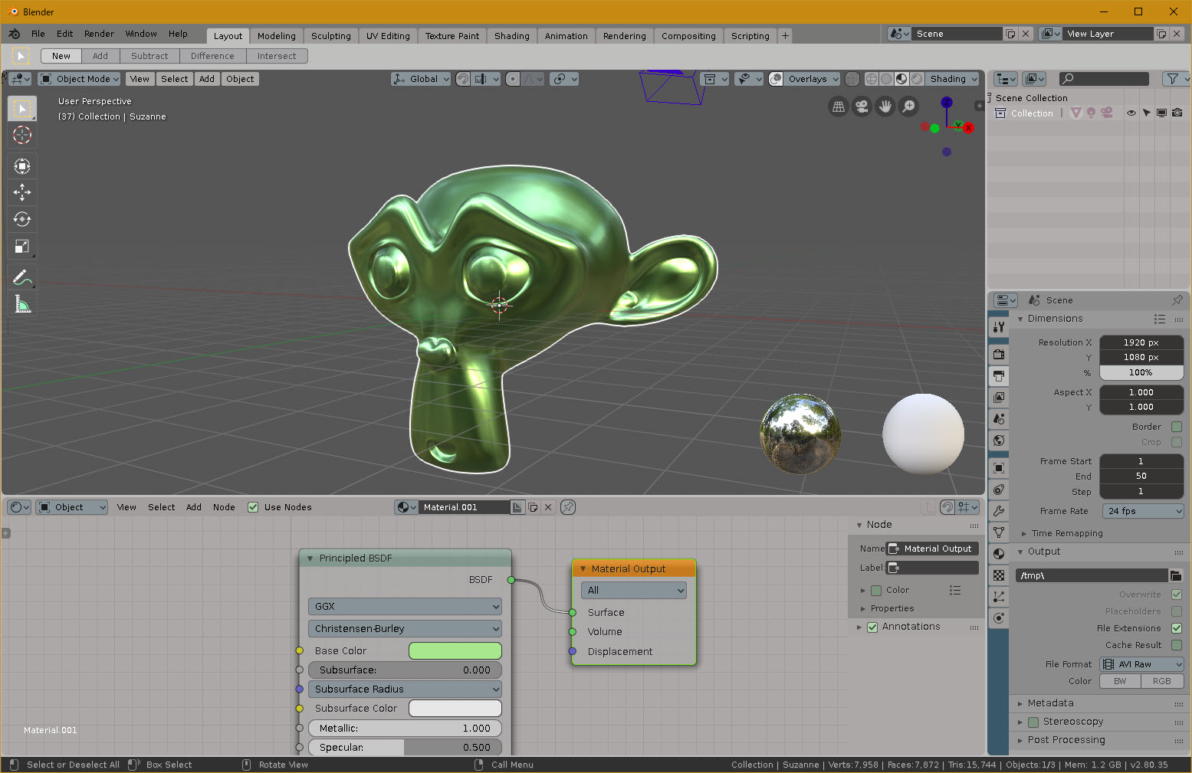Pin the properties editor context

tap(1177, 300)
